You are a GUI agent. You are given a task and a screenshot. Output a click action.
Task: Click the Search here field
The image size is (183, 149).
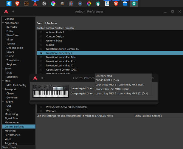point(17,147)
